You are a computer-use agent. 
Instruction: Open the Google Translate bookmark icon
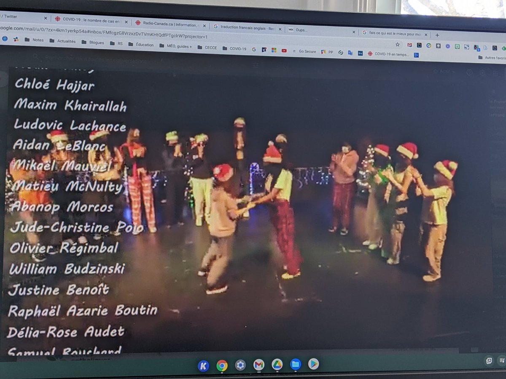350,53
